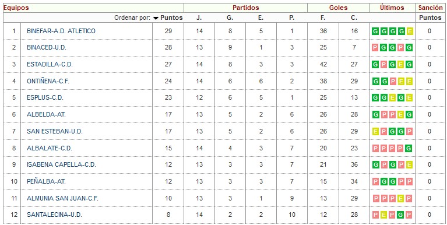The width and height of the screenshot is (447, 225).
Task: Sort table by Puntos column header
Action: pos(171,17)
